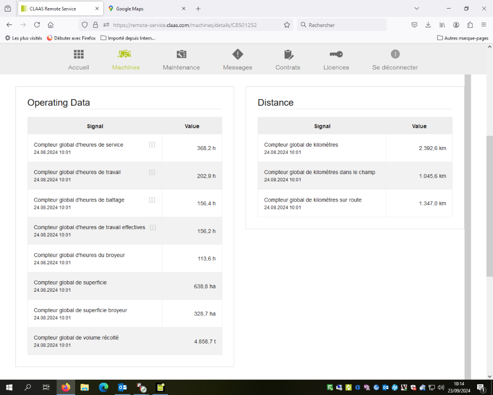Open the Maintenance toolbox icon
Image resolution: width=493 pixels, height=395 pixels.
pos(182,54)
